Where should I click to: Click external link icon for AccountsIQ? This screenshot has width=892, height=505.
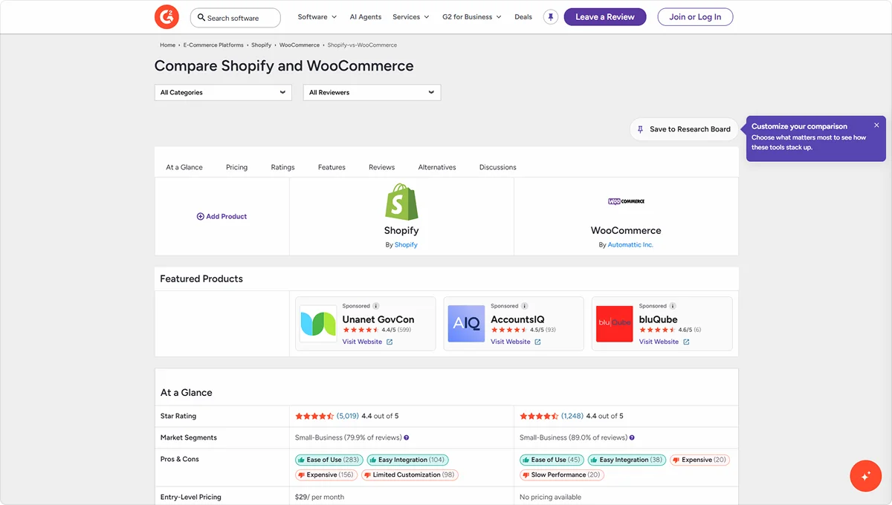click(537, 342)
